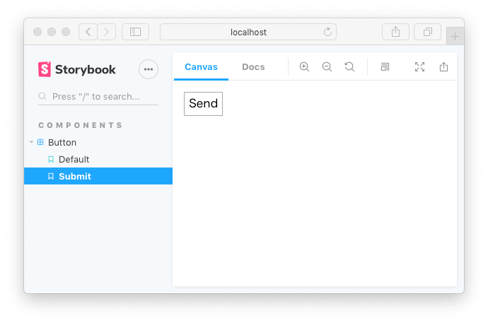Reload the page with the refresh icon

327,32
